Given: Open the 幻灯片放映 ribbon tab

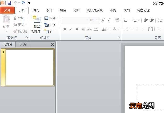Looking at the screenshot, I should 95,10.
